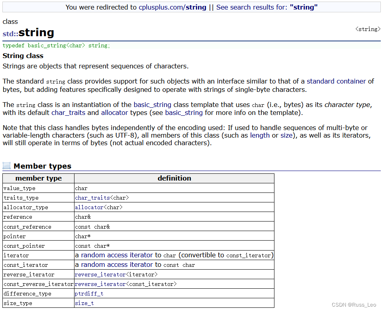The width and height of the screenshot is (382, 311).
Task: Follow the basic_string class template link
Action: click(x=152, y=105)
